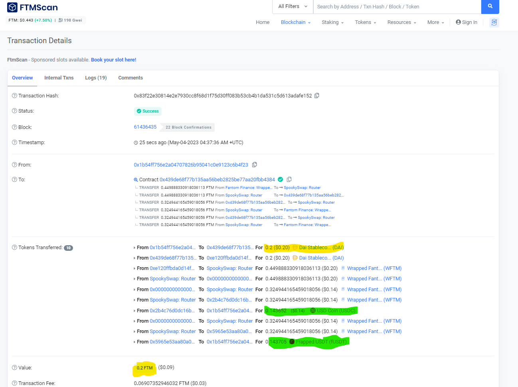This screenshot has width=518, height=387.
Task: Click the Fantom Finance: Wrappe sender in first transfer
Action: [x=249, y=187]
